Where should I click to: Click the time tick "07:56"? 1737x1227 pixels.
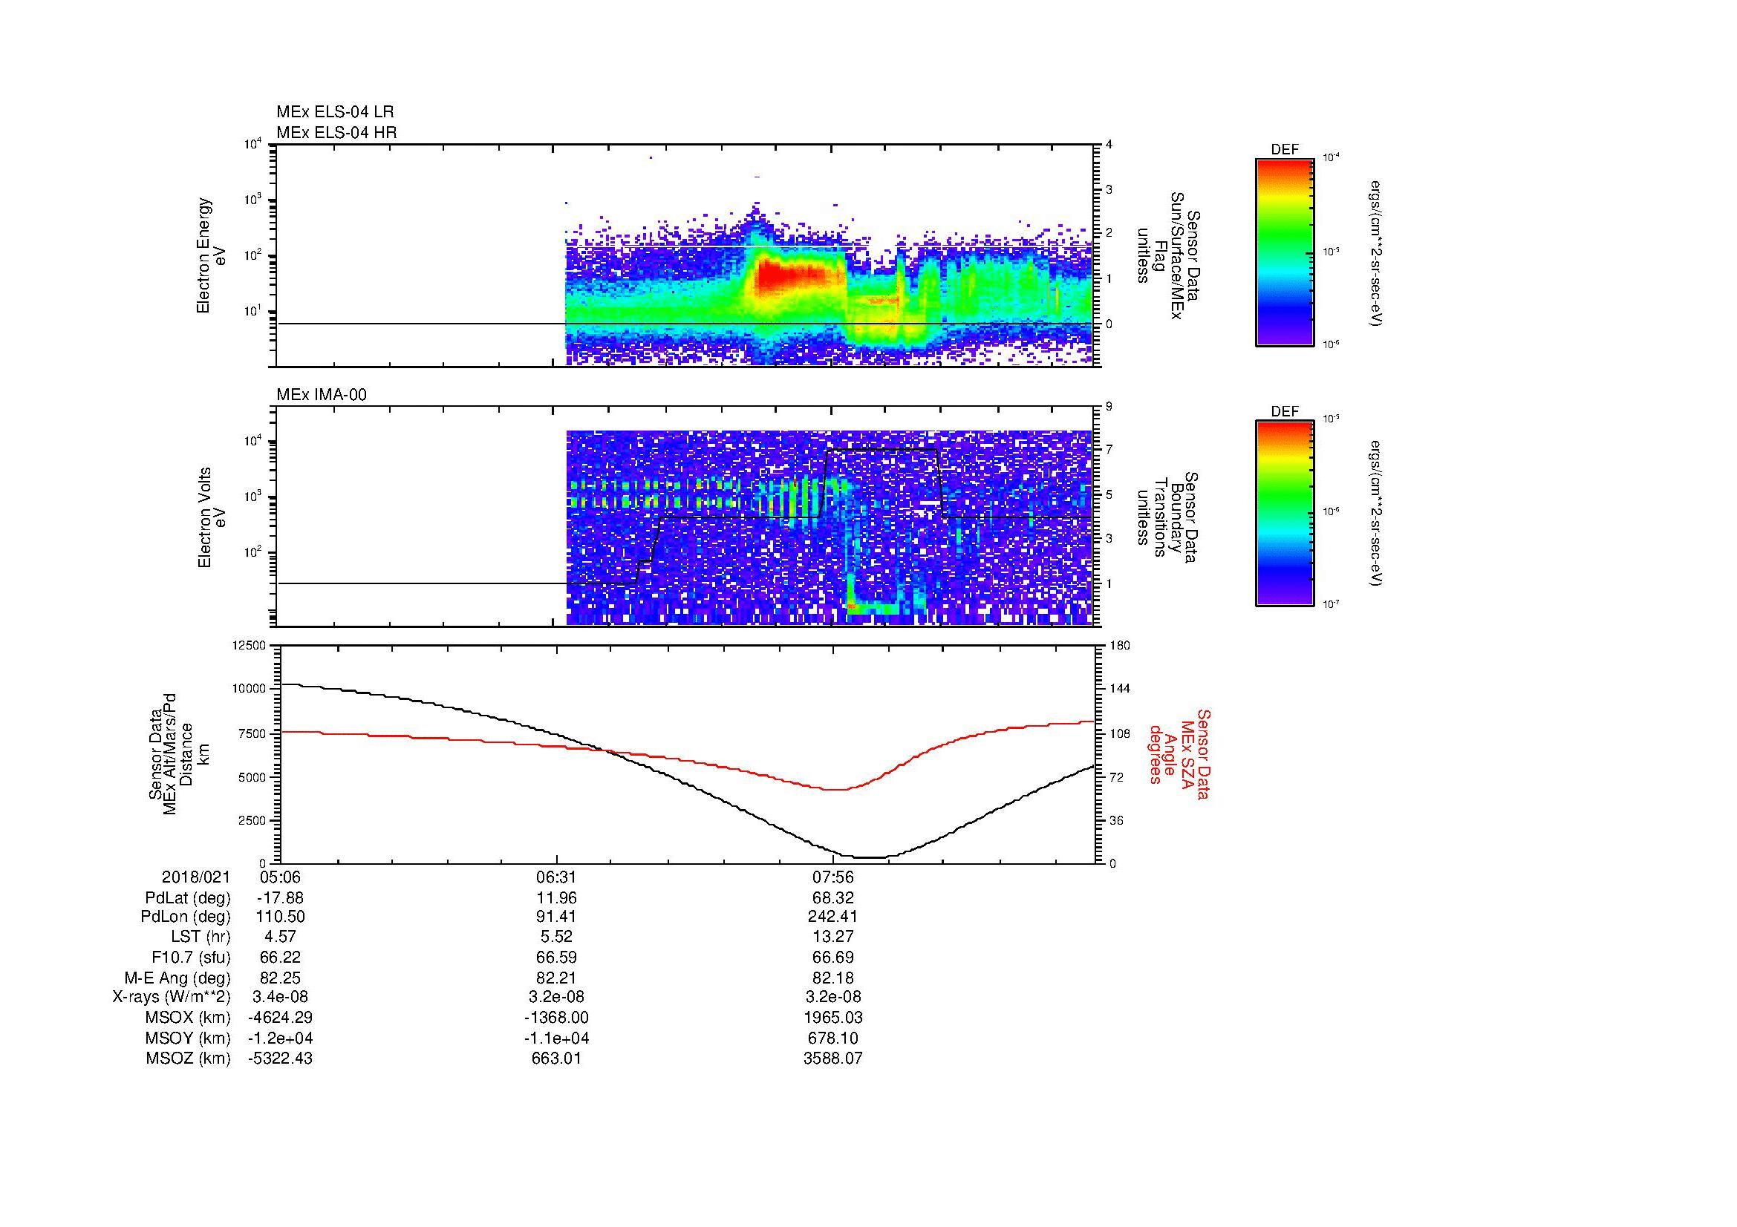click(x=833, y=877)
